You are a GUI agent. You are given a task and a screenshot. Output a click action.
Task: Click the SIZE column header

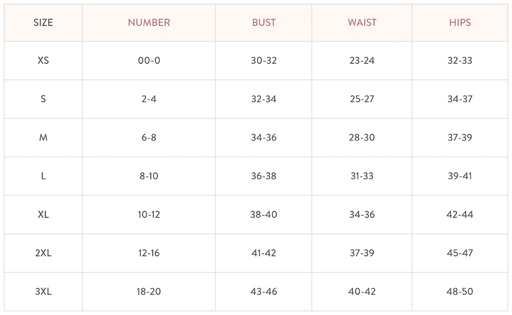click(43, 23)
